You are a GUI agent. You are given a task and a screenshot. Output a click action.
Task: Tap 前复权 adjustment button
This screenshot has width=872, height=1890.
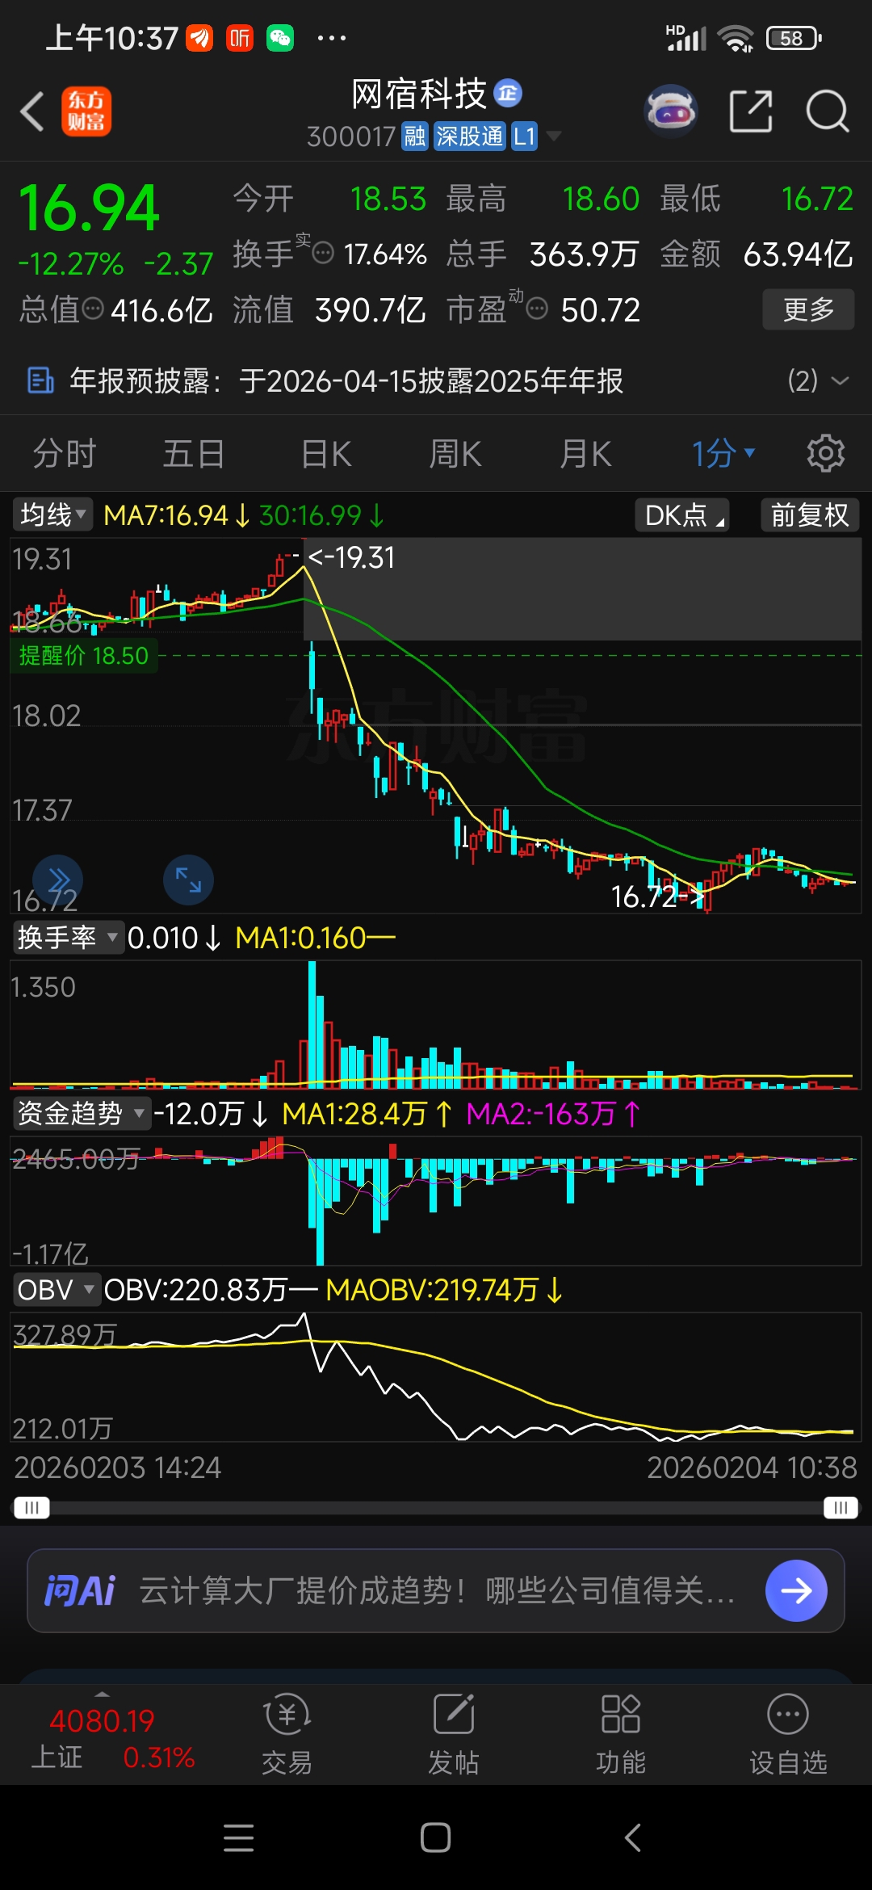(810, 514)
